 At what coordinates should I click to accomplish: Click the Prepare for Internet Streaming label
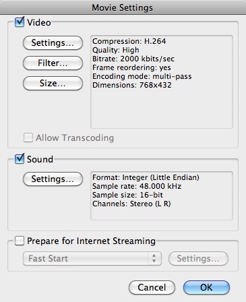click(92, 241)
